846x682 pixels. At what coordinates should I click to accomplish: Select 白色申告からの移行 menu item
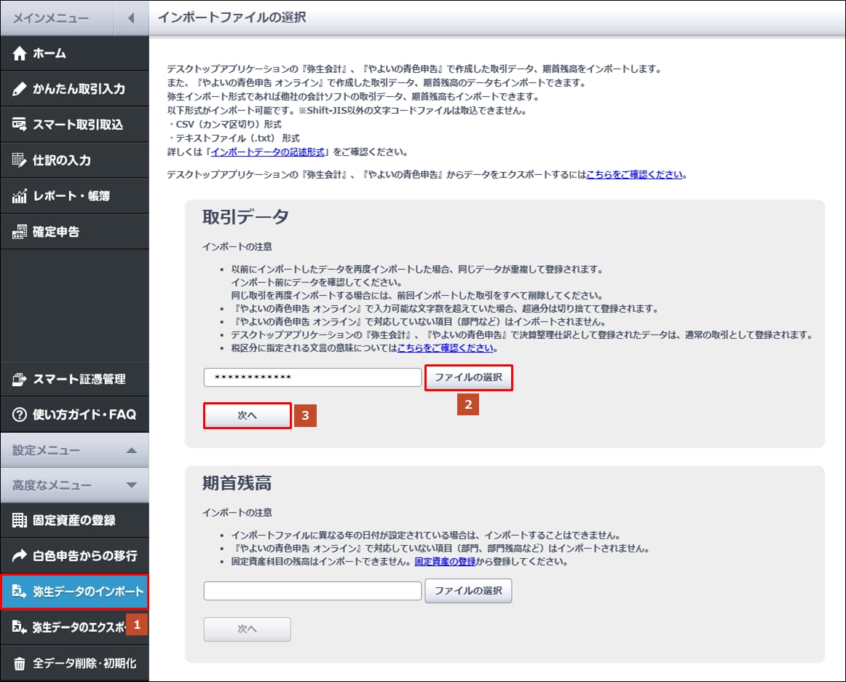74,556
